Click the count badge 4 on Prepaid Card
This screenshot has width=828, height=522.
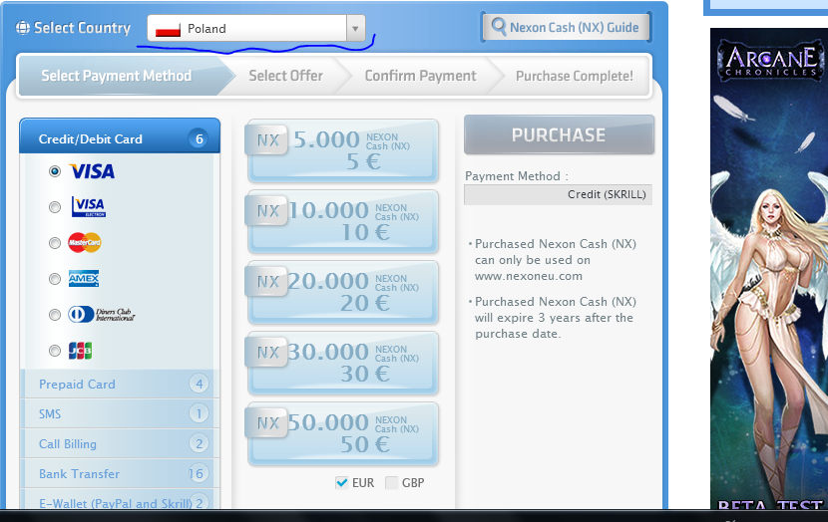(199, 384)
